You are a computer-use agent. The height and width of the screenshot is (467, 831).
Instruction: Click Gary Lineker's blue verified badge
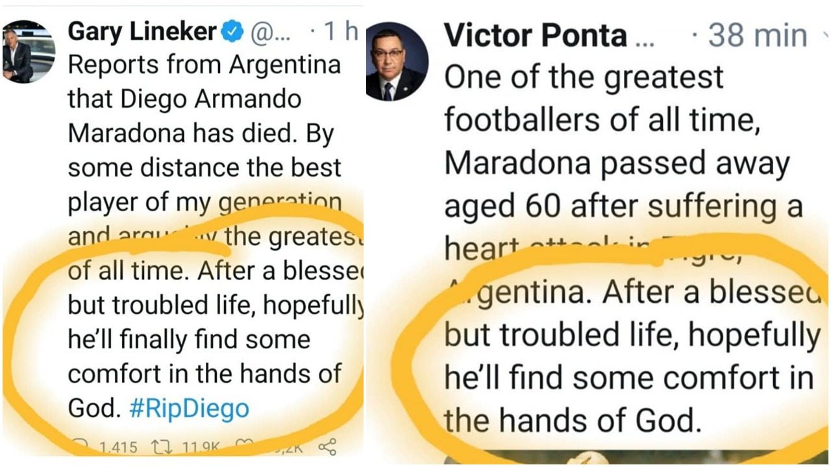[232, 31]
